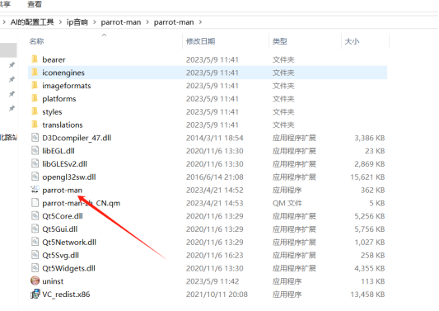The height and width of the screenshot is (311, 439).
Task: Sort by 名称 column header
Action: click(36, 41)
